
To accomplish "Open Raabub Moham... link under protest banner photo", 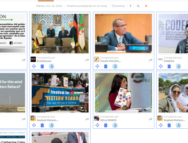I will point(48,120).
